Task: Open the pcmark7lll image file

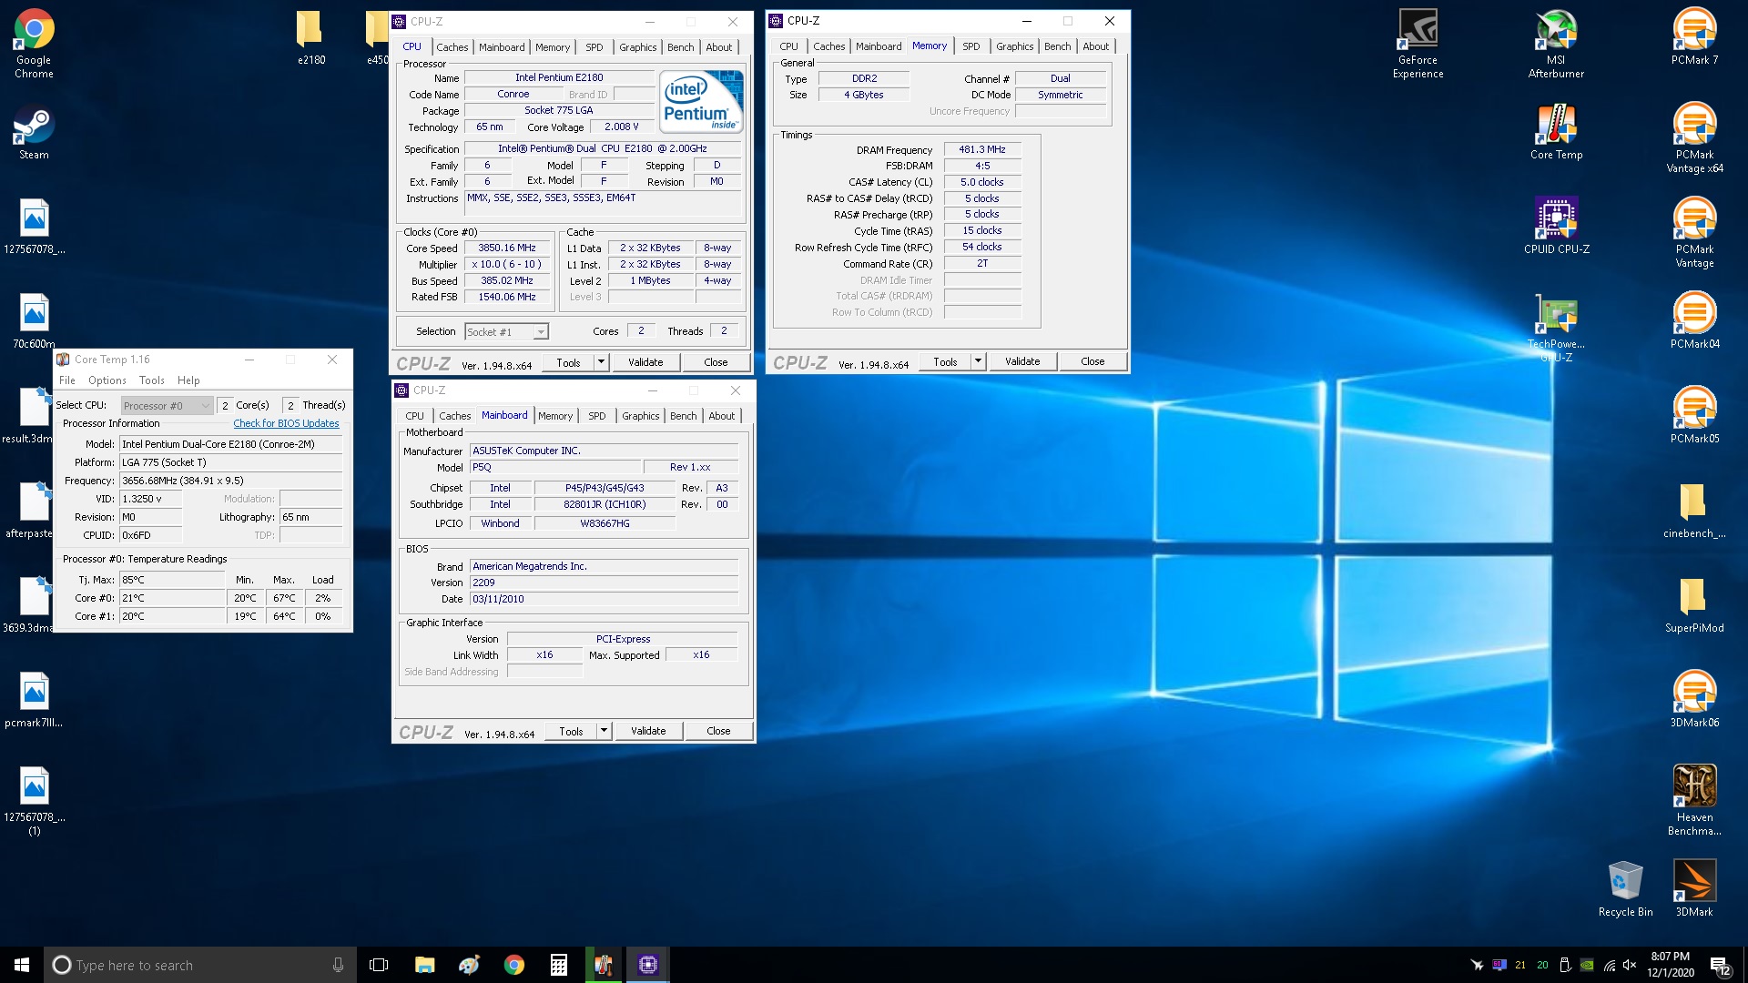Action: (x=34, y=700)
